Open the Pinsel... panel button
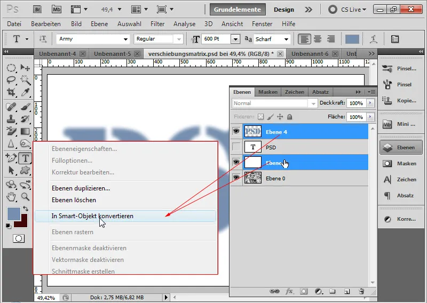This screenshot has width=427, height=303. 400,69
